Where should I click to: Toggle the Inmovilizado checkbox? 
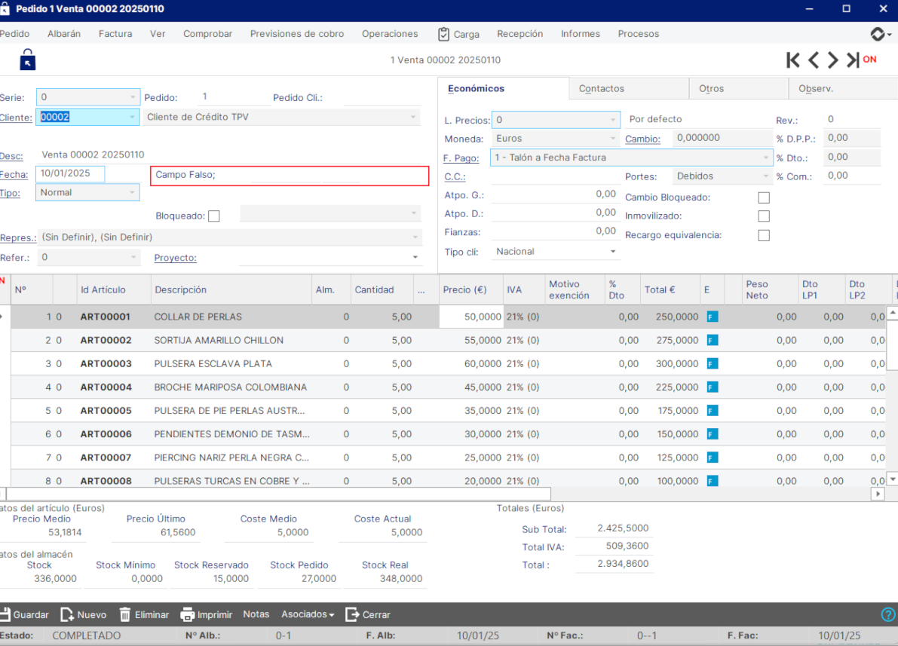click(x=764, y=216)
